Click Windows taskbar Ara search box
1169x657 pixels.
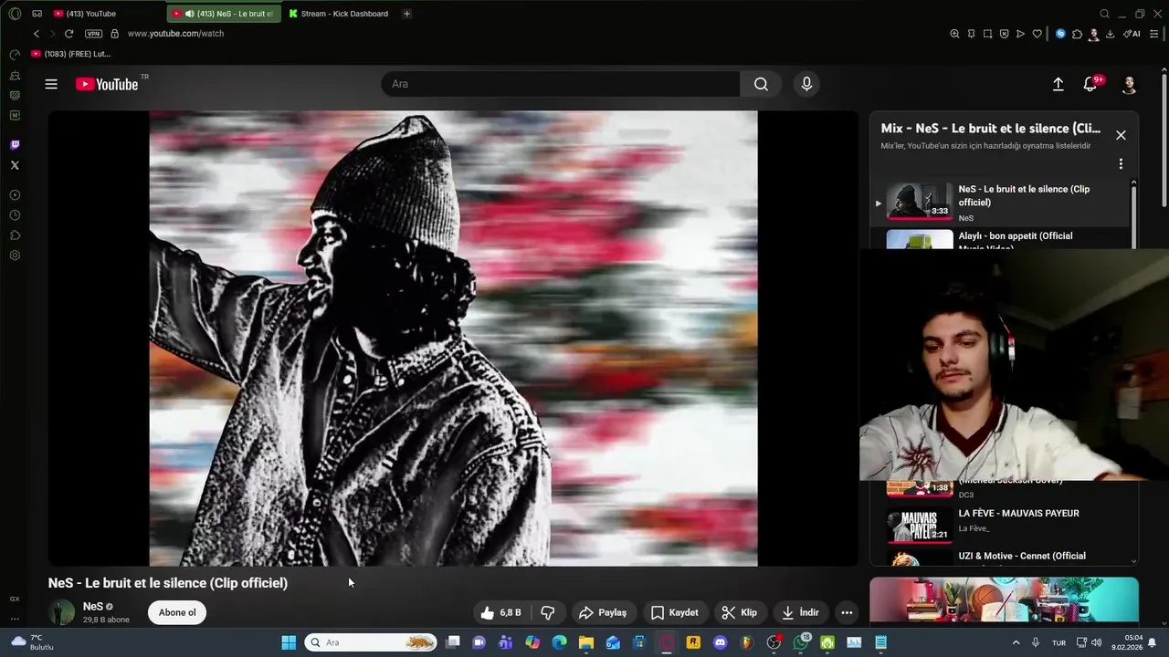371,642
